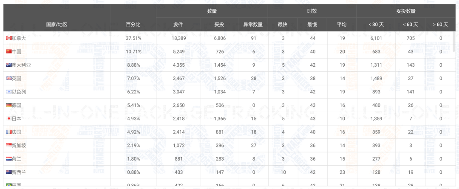The height and width of the screenshot is (189, 459).
Task: Click the 4,355 shipments cell
Action: (x=178, y=65)
